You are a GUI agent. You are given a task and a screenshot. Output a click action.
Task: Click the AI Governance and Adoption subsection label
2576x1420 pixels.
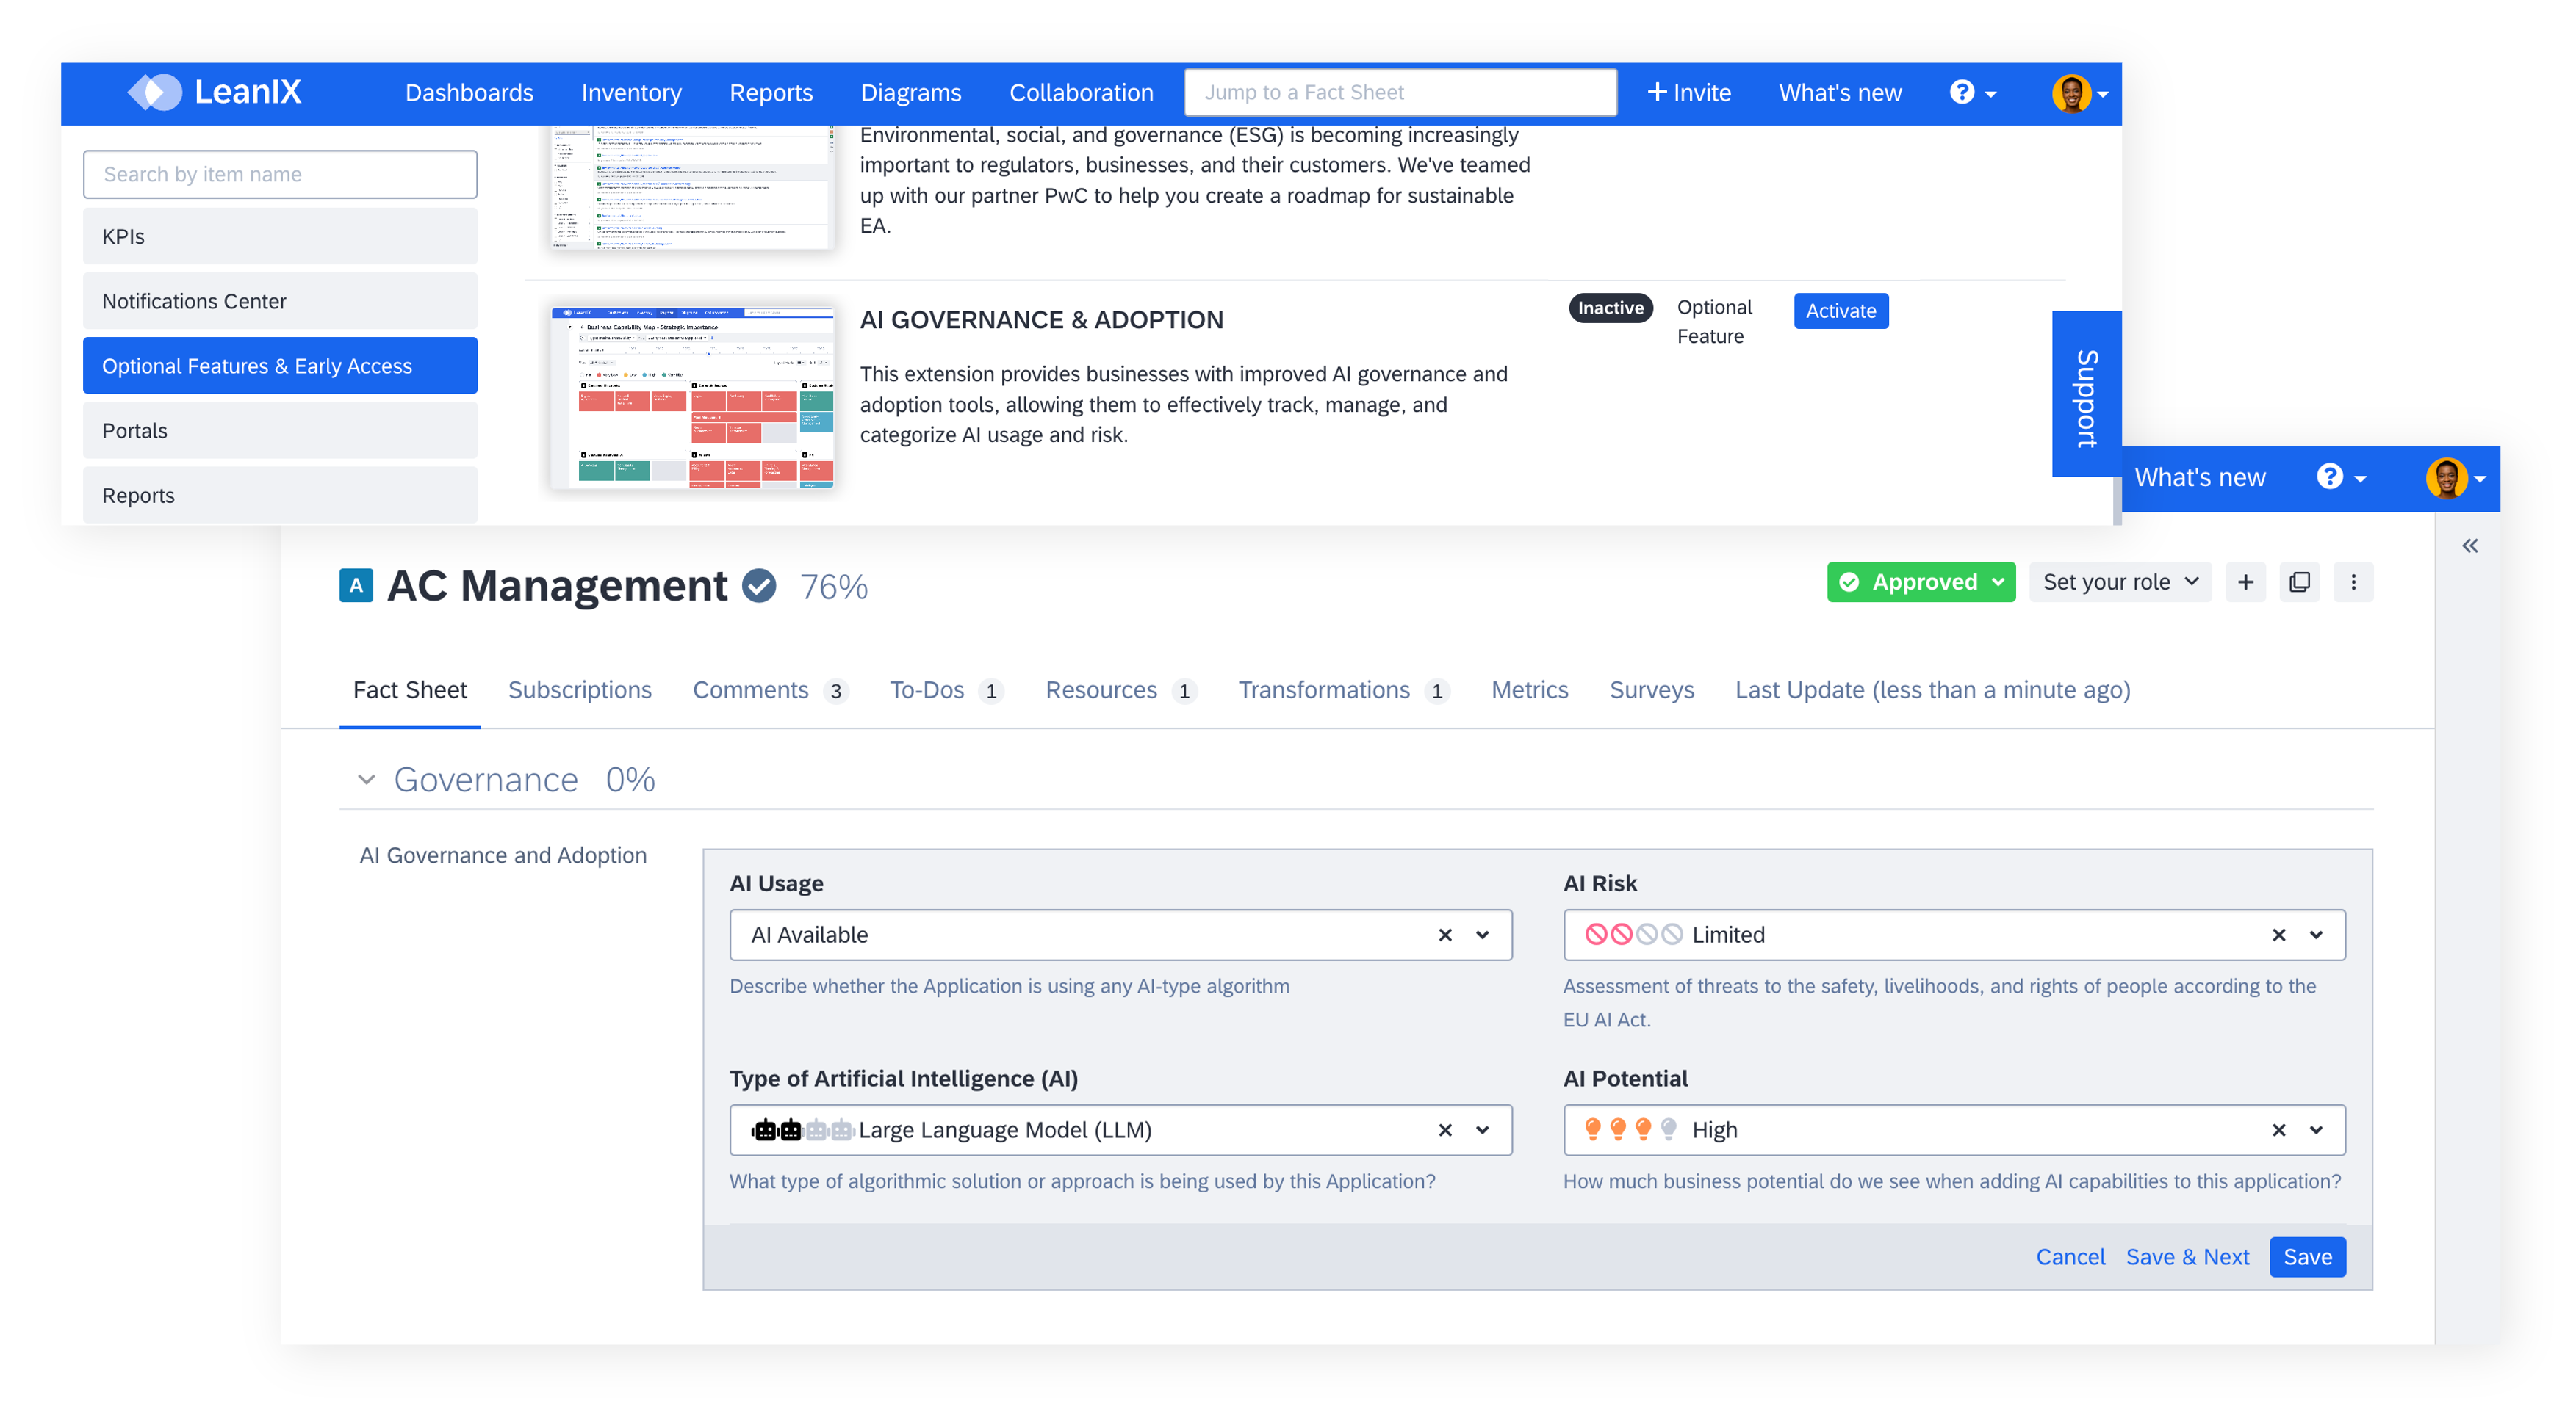tap(503, 855)
